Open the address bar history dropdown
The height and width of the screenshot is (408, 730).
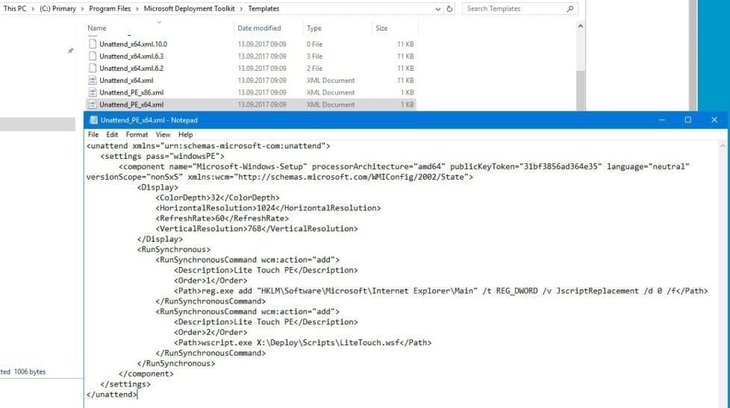click(437, 9)
